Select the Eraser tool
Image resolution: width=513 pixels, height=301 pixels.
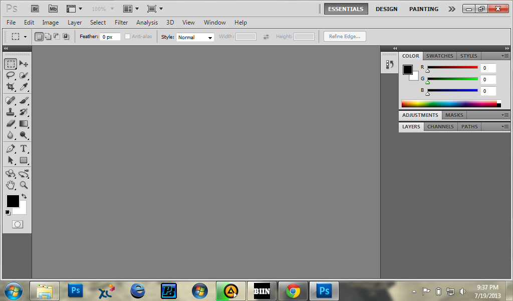11,123
